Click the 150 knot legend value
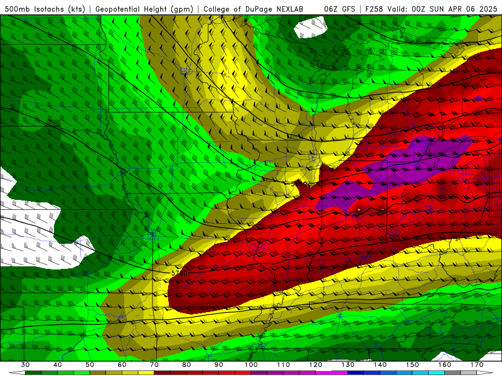Viewport: 502px width, 376px height. (x=412, y=365)
